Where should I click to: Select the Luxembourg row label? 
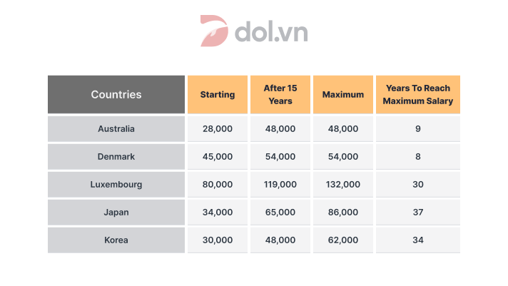[x=116, y=184]
